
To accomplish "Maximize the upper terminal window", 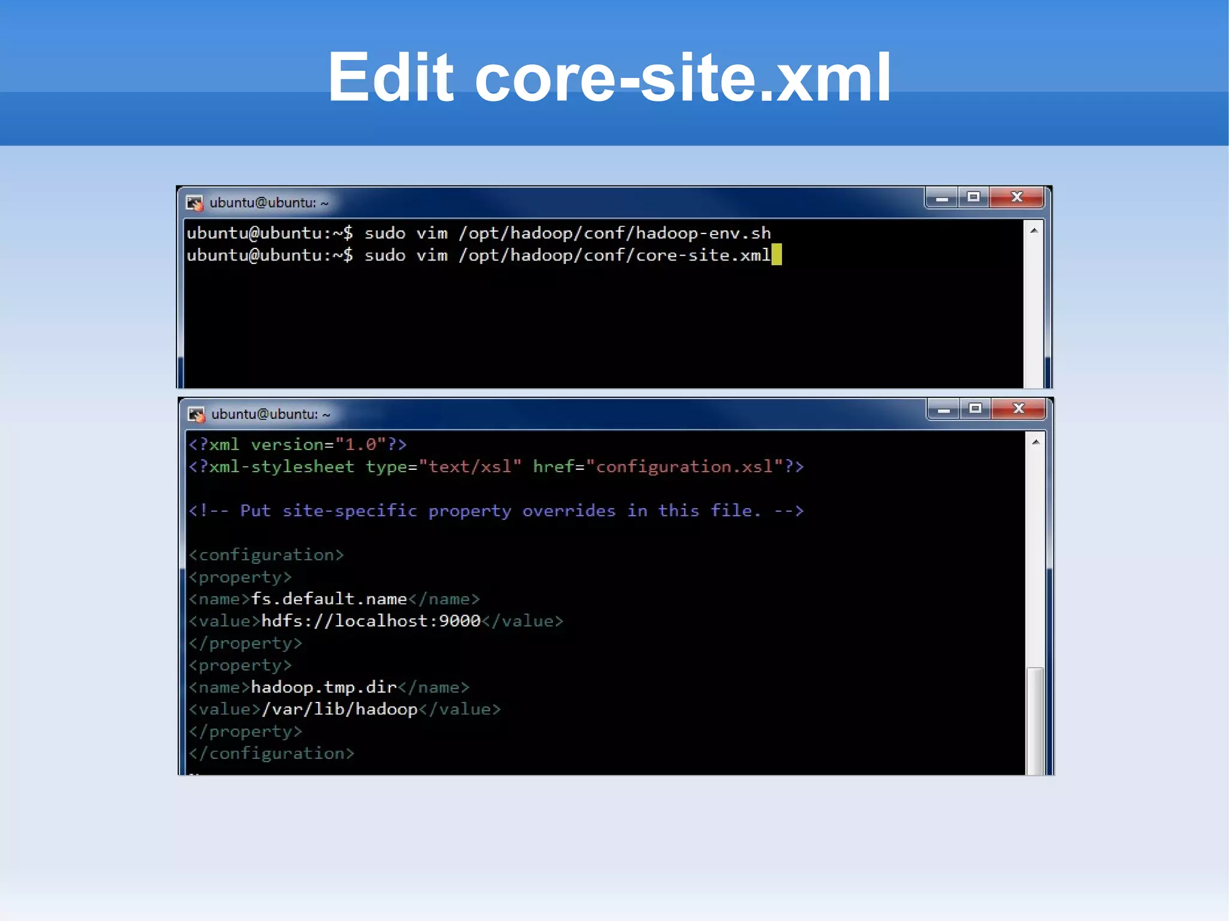I will click(x=973, y=197).
